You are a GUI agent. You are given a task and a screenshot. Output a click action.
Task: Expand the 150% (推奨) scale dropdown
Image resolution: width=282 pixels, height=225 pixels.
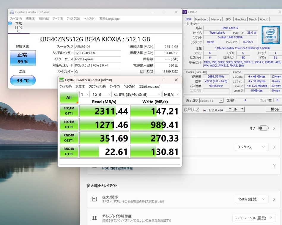tap(251, 199)
